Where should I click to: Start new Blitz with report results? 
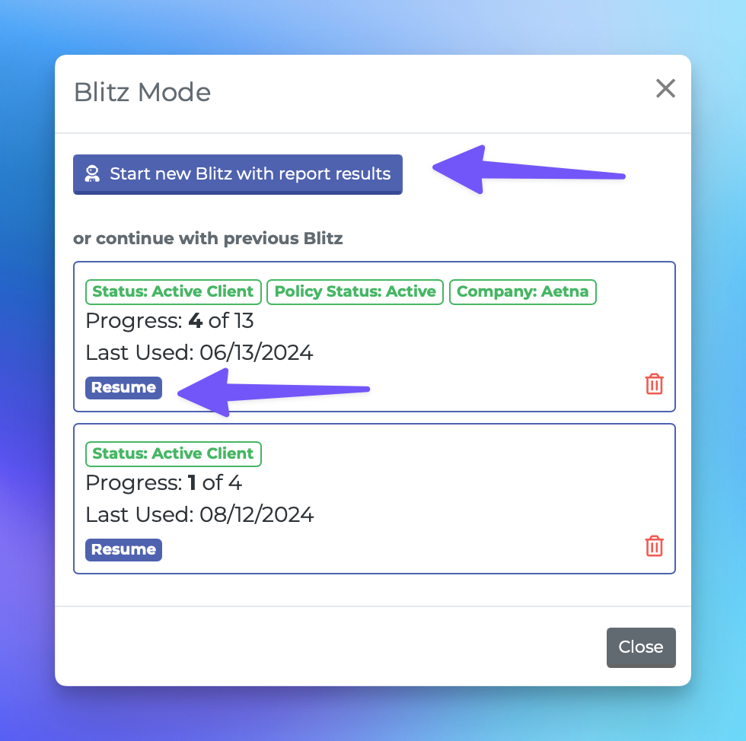pos(238,174)
